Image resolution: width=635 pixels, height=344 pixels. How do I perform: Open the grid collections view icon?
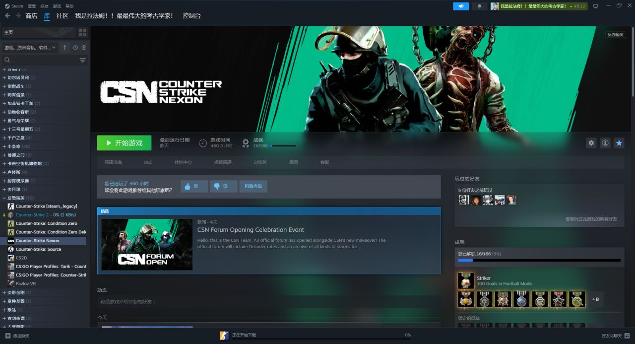82,32
